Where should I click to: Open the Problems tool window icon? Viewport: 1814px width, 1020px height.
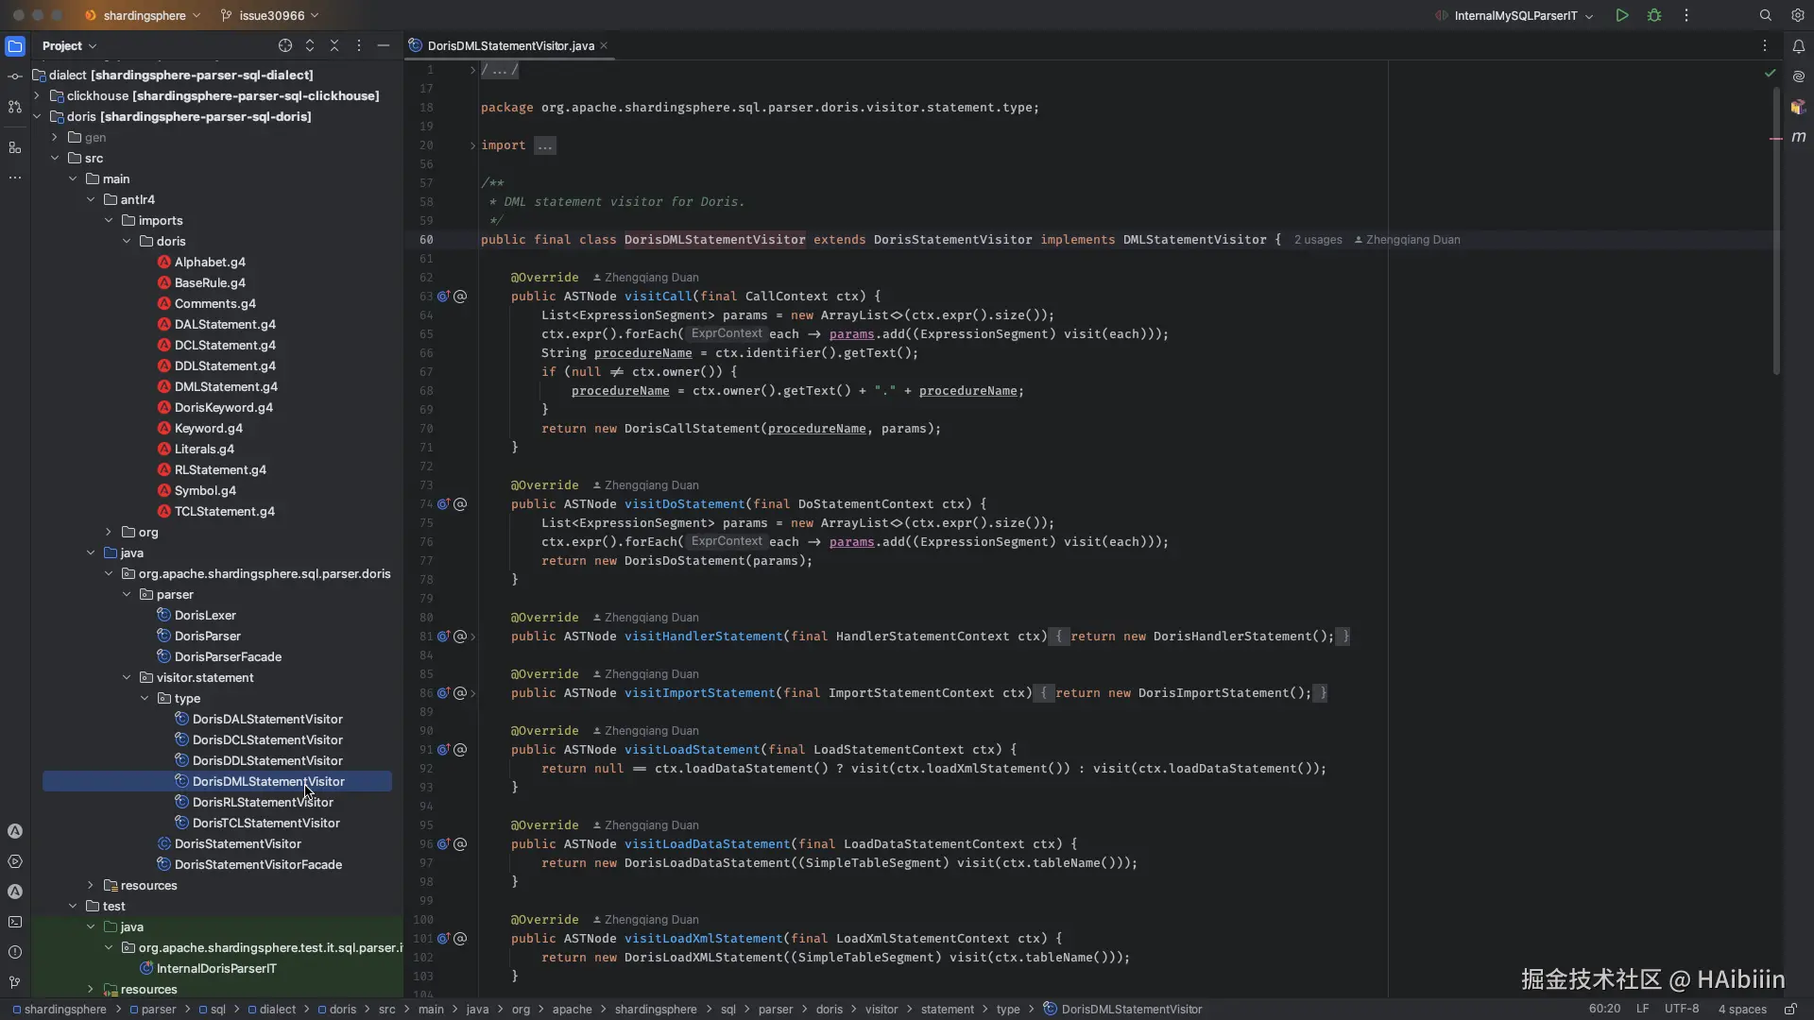15,953
